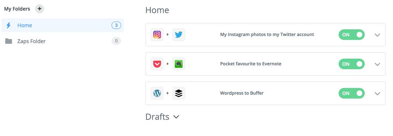This screenshot has height=136, width=393.
Task: Disable the Pocket favourite to Evernote zap
Action: tap(352, 64)
